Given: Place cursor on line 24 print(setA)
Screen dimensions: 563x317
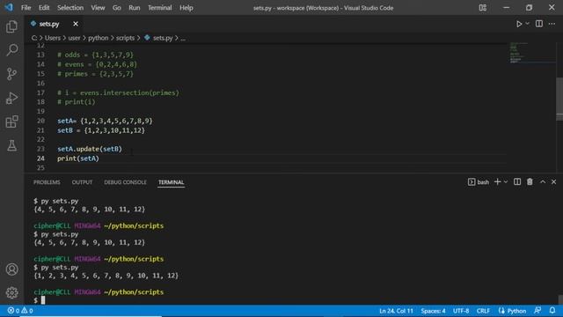Looking at the screenshot, I should coord(78,158).
